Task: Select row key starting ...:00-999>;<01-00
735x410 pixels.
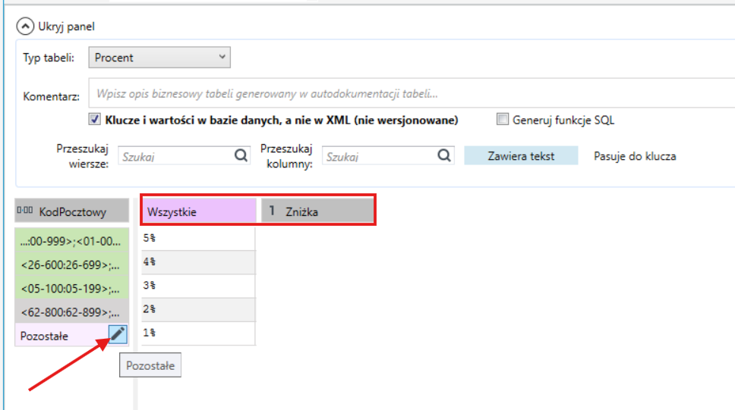Action: [71, 240]
